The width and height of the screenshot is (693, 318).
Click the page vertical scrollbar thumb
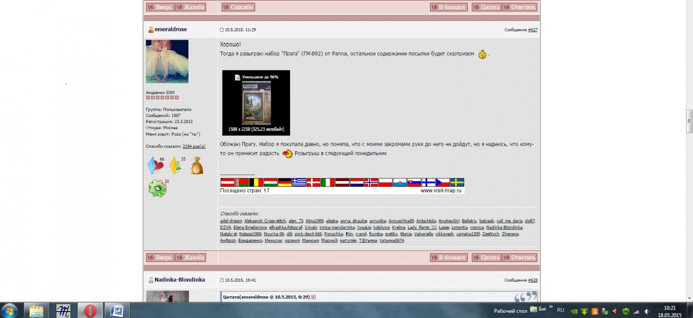pyautogui.click(x=689, y=121)
